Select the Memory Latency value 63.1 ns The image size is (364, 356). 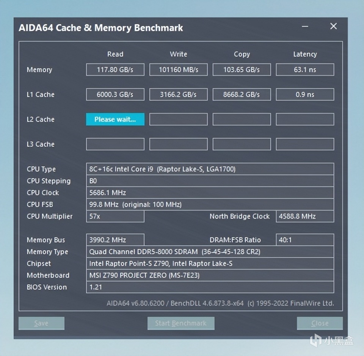click(305, 70)
